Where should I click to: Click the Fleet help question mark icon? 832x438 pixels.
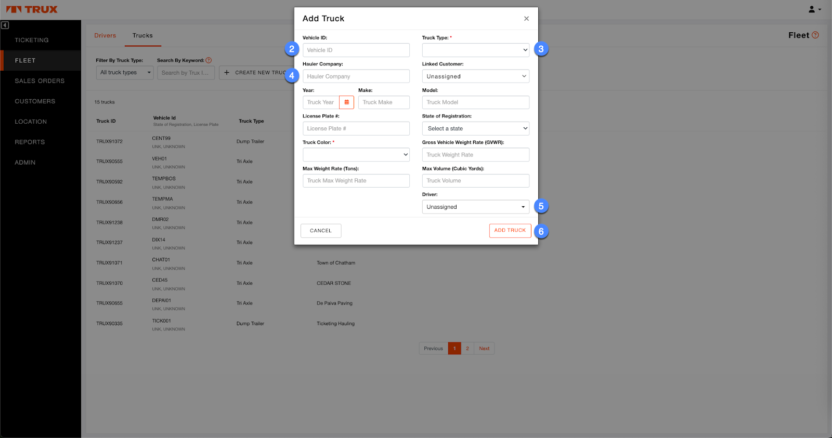click(x=815, y=35)
